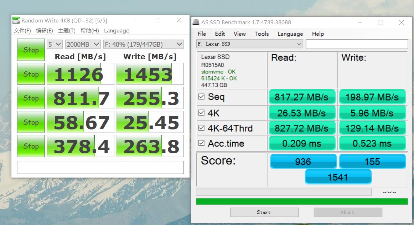The width and height of the screenshot is (414, 225).
Task: Click the 1541 total score
Action: 338,177
